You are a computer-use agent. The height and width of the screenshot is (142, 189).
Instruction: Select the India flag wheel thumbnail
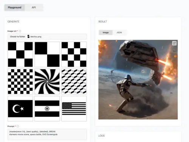click(x=47, y=109)
